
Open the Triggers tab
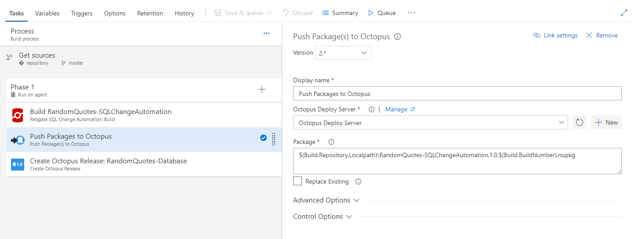(82, 13)
